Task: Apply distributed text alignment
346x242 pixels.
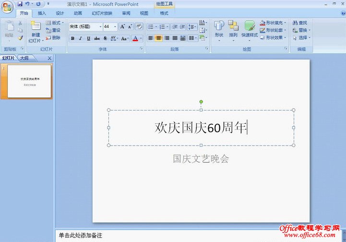Action: [x=183, y=38]
